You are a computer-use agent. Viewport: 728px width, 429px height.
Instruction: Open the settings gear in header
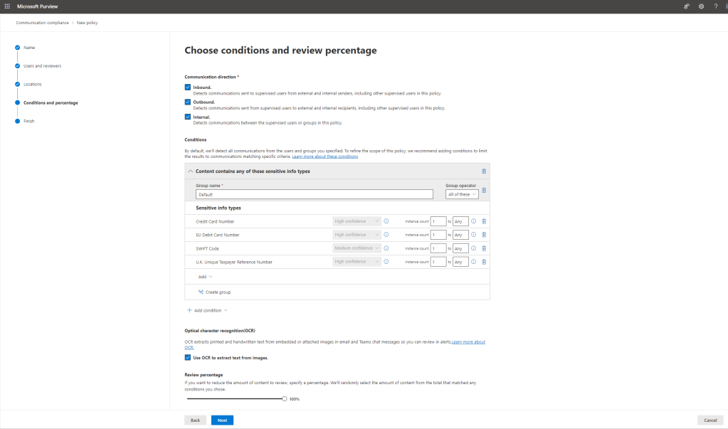(701, 6)
